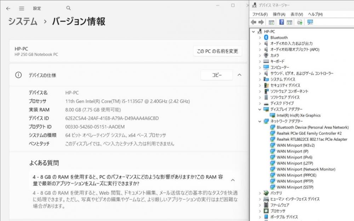Click the action pane toolbar icon

[x=290, y=22]
